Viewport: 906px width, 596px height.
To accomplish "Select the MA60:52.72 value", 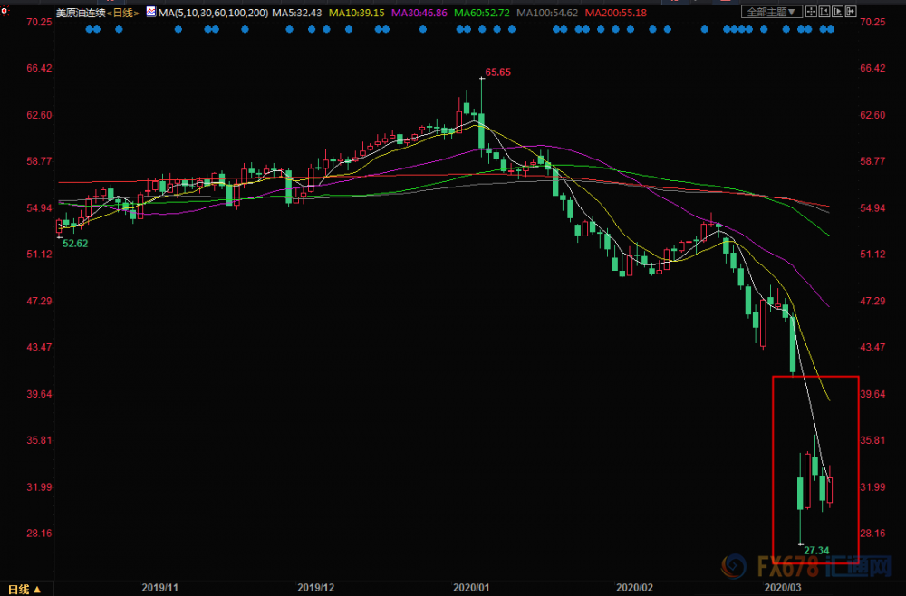I will point(482,12).
